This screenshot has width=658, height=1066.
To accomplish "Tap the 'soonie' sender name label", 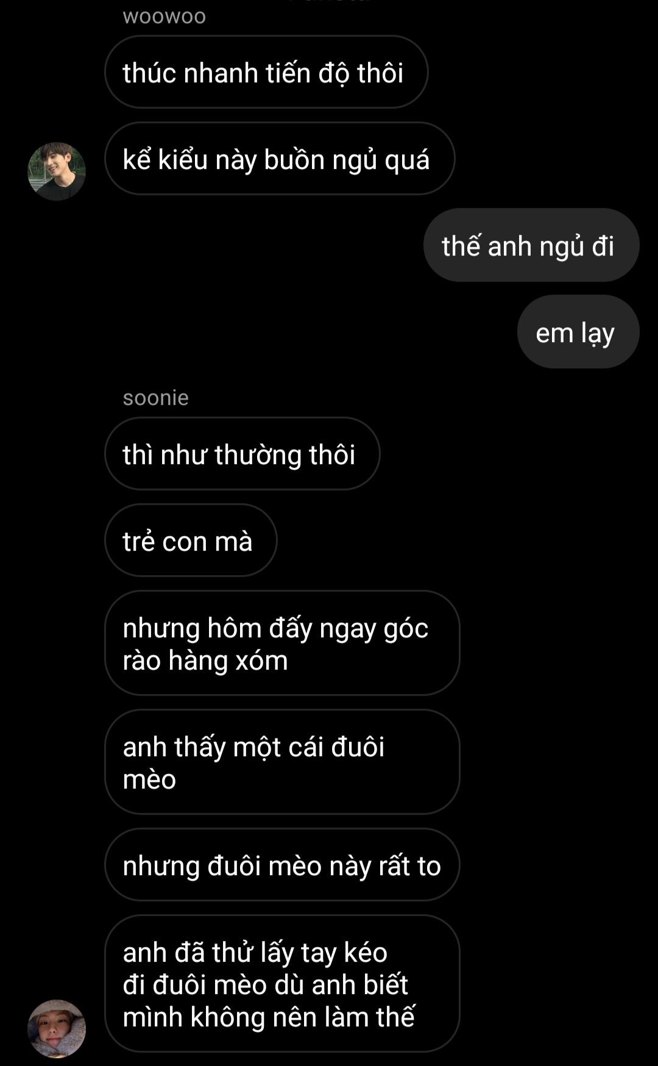I will 155,398.
